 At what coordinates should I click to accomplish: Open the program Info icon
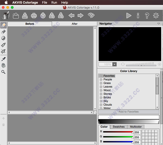(138, 16)
